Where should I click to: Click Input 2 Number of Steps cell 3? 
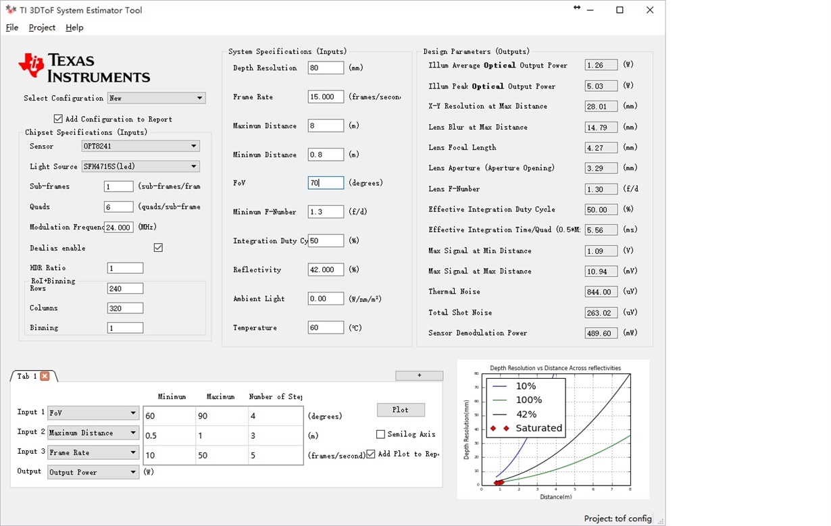pyautogui.click(x=276, y=436)
